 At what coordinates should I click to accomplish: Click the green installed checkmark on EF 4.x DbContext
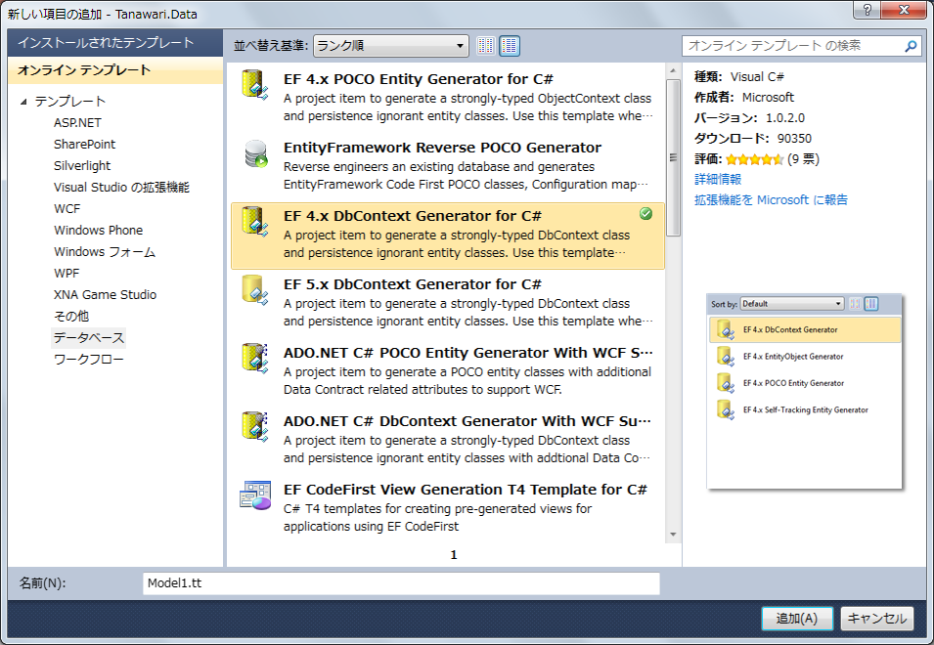pos(645,214)
